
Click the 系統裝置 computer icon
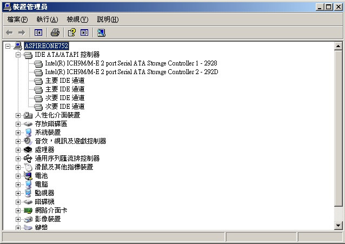point(28,133)
